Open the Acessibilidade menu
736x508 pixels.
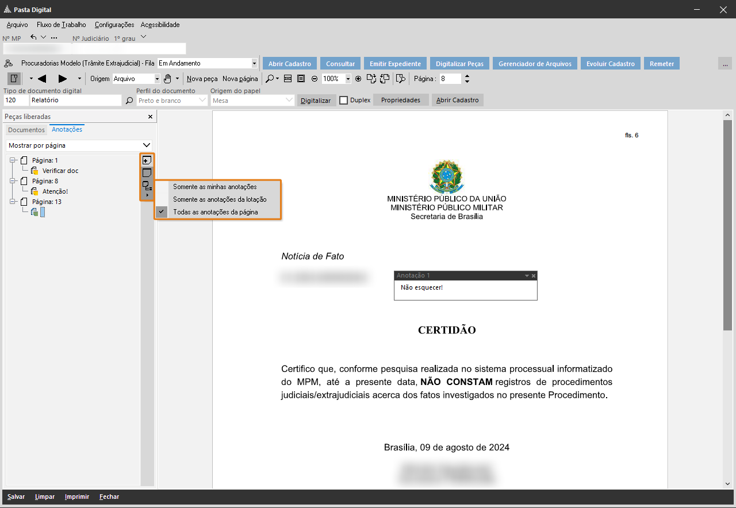[x=160, y=25]
